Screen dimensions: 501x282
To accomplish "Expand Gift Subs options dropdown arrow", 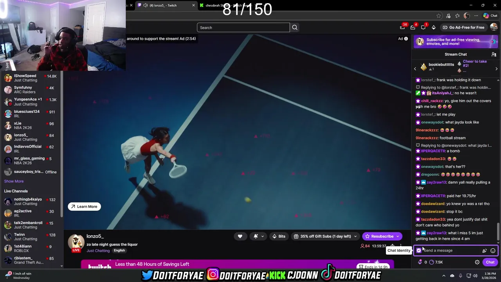I will tap(355, 237).
